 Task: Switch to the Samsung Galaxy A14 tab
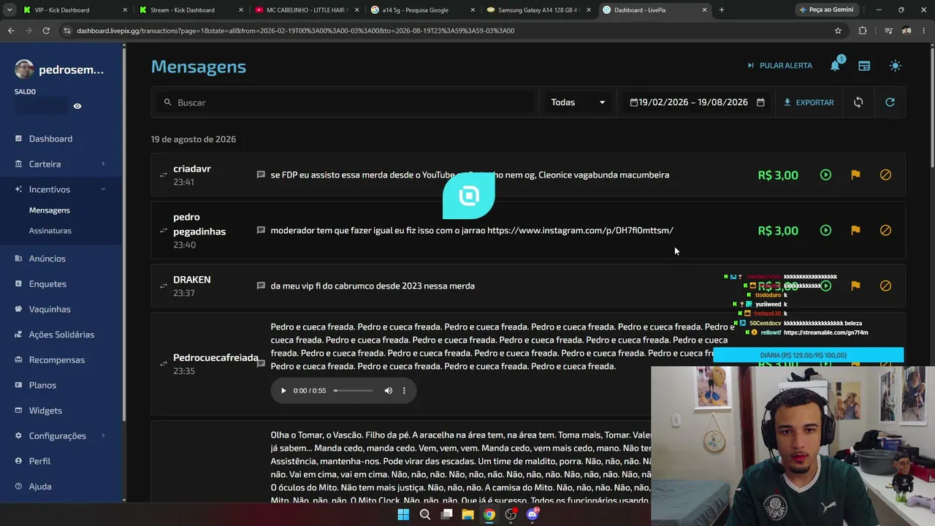(539, 10)
